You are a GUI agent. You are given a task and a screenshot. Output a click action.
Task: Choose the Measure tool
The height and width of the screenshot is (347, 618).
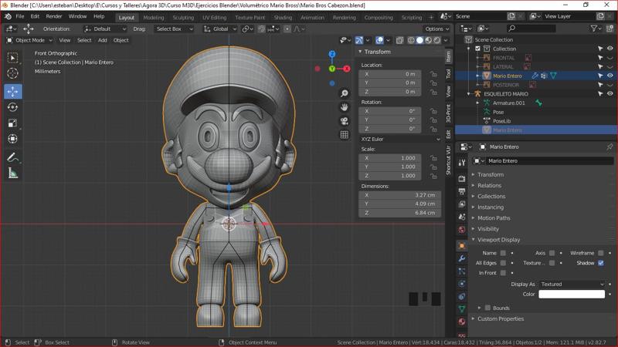click(12, 173)
